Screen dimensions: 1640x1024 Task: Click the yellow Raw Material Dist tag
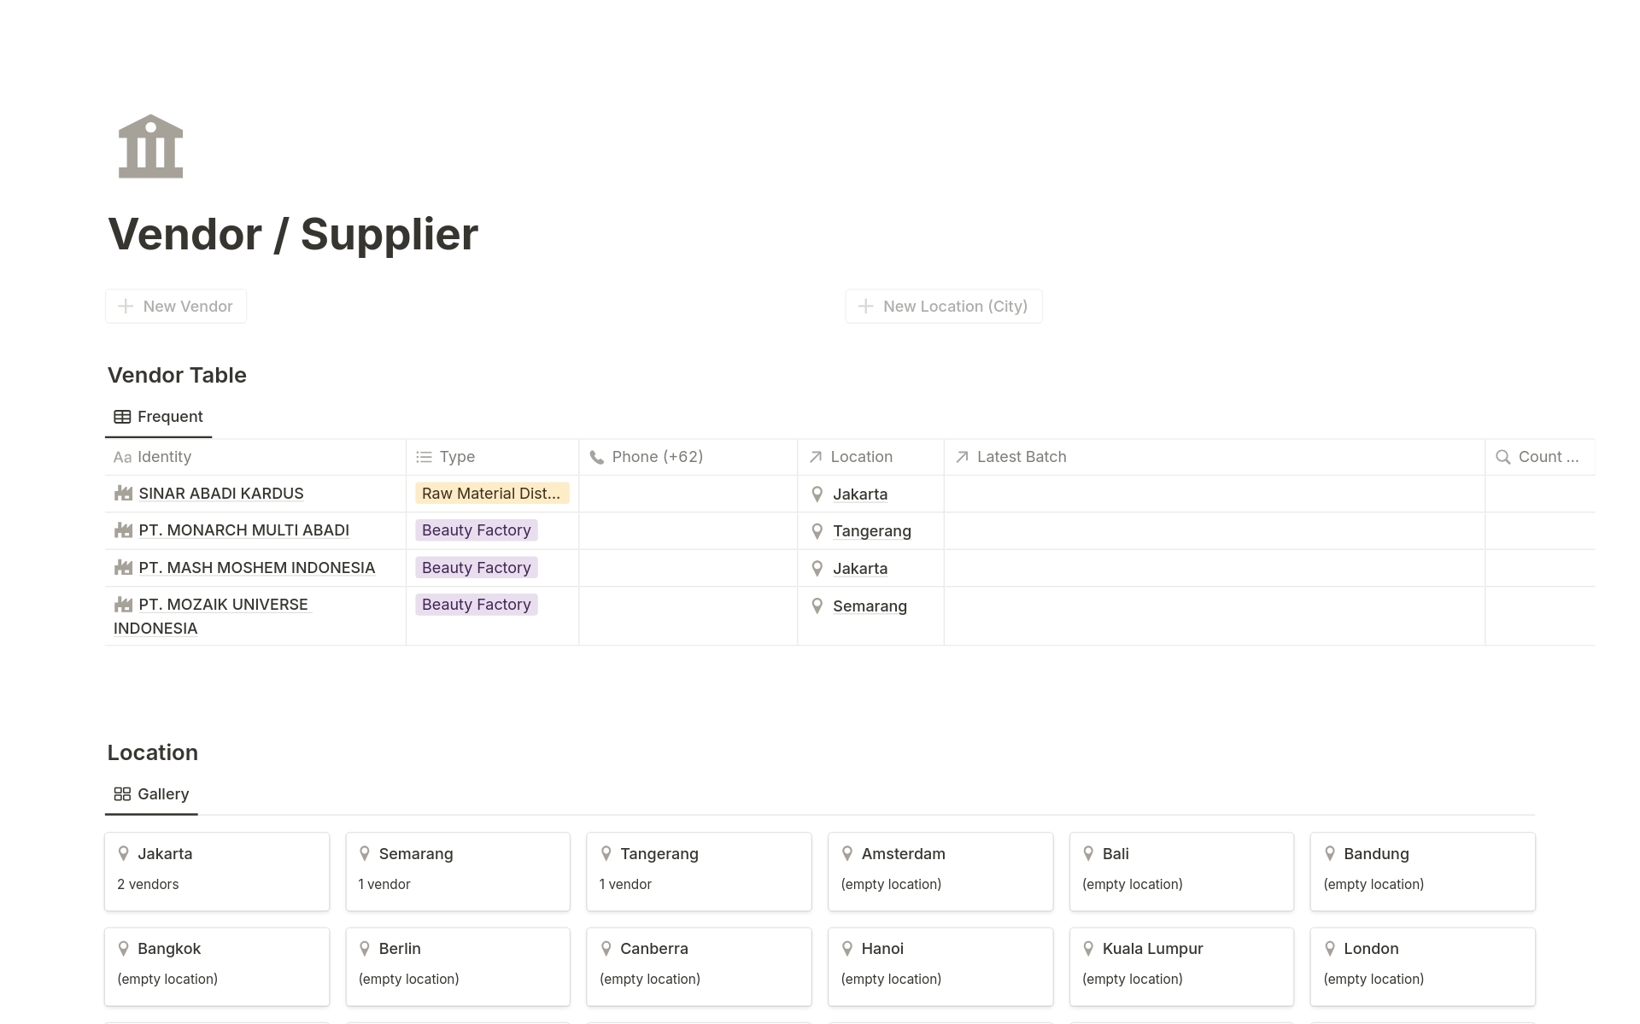491,493
